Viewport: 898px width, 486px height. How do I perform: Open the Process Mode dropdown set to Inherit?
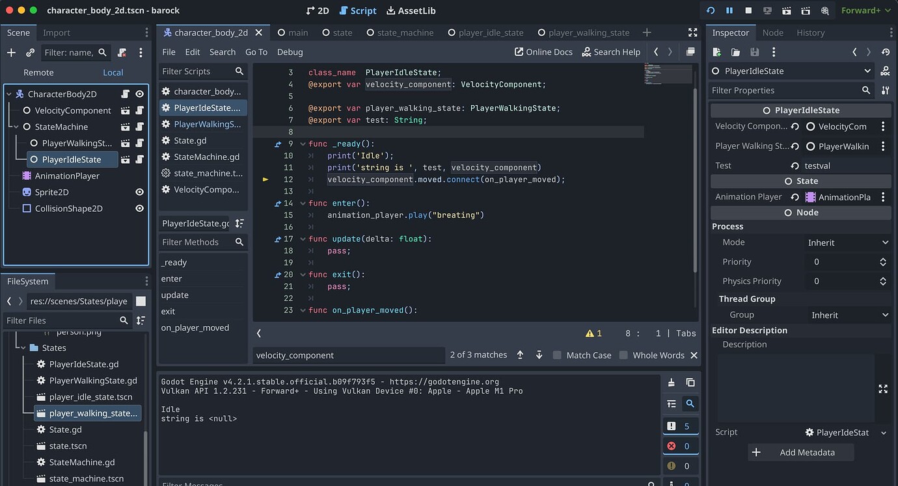click(846, 242)
